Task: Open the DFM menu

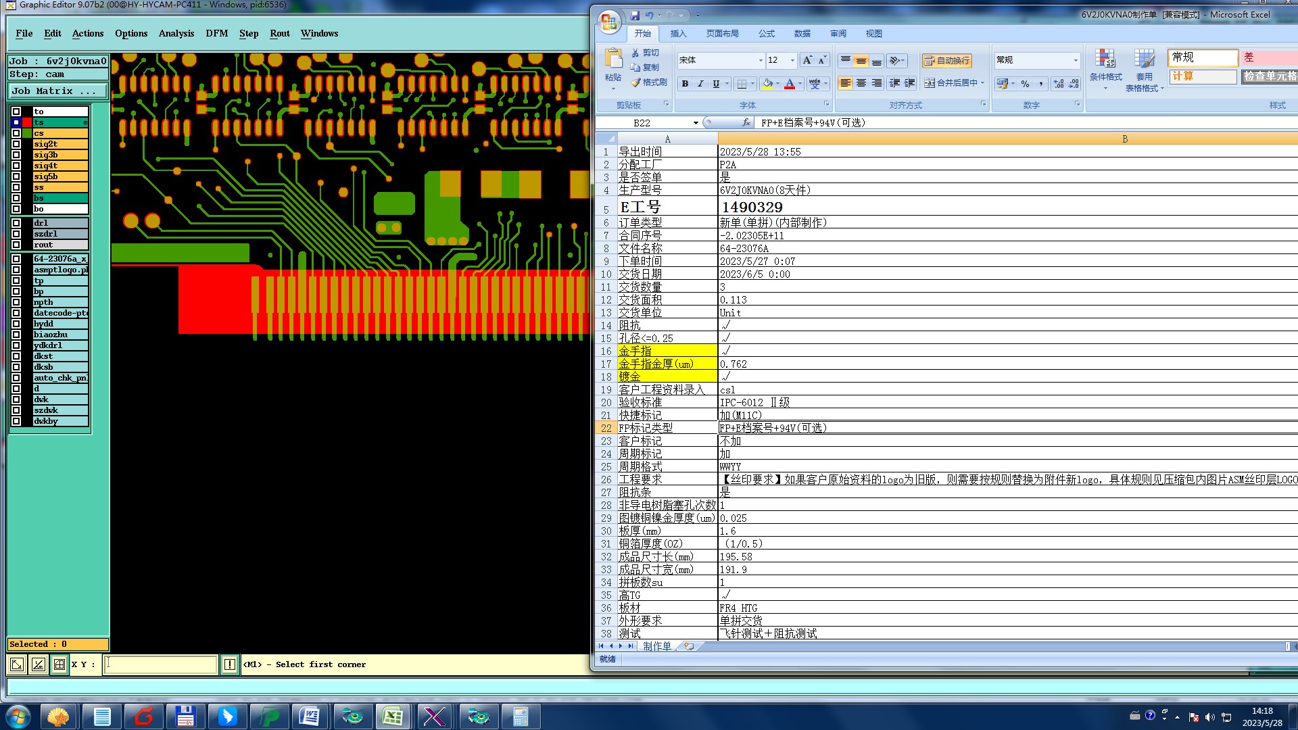Action: (x=216, y=33)
